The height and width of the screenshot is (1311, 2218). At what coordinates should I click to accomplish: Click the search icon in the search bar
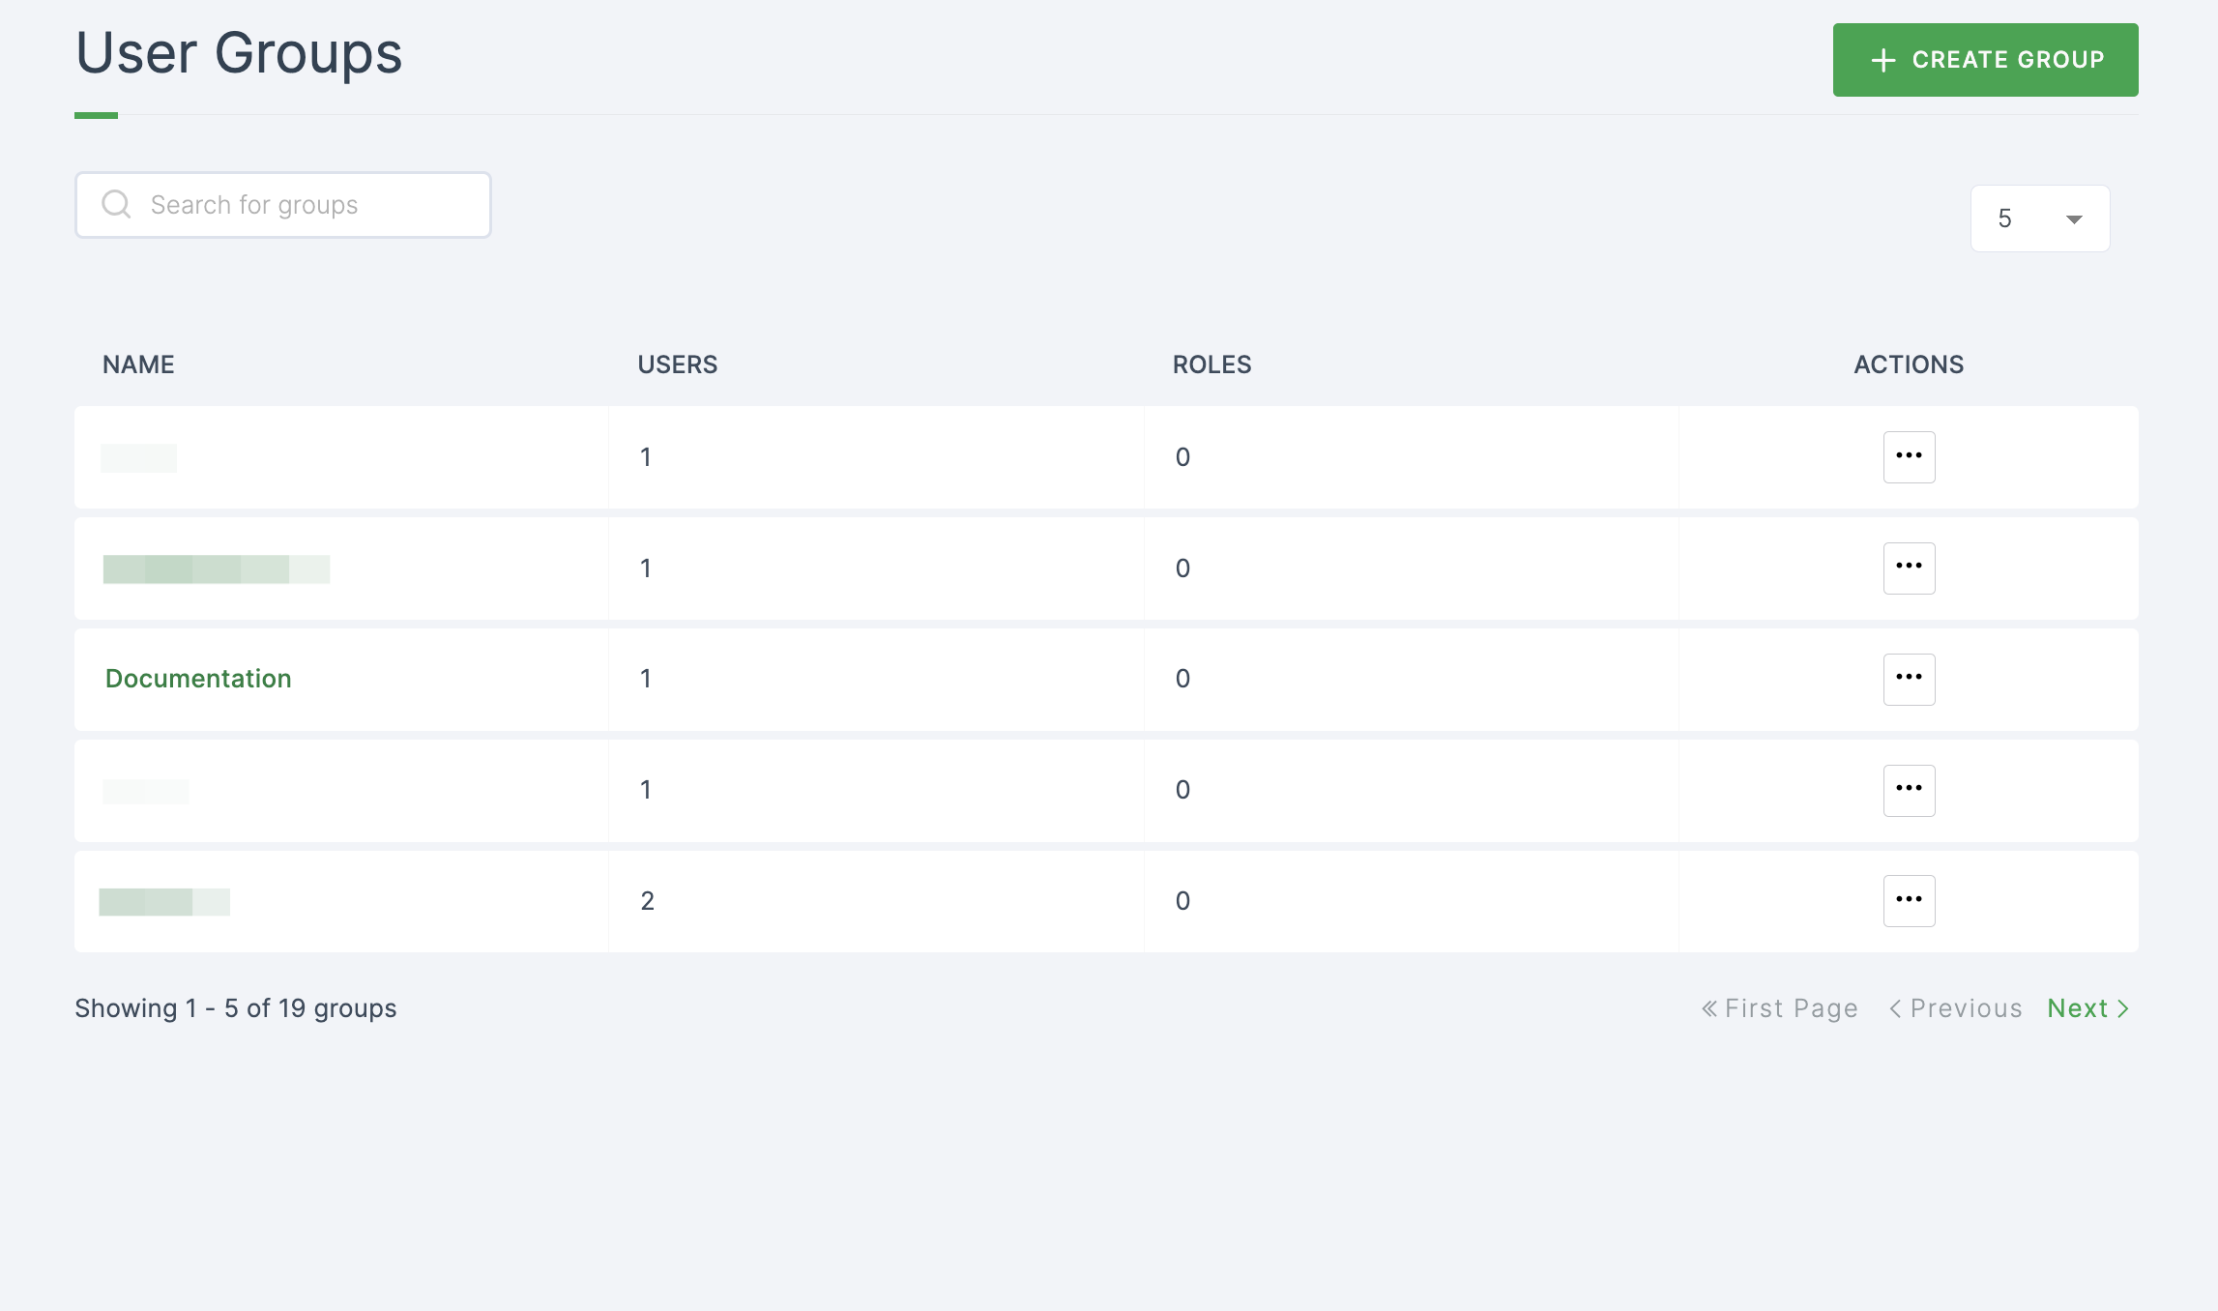tap(115, 204)
